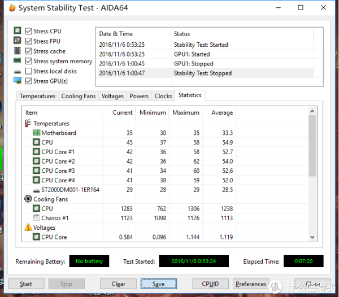This screenshot has width=339, height=297.
Task: Click the CPU Core #4 icon
Action: [x=36, y=180]
